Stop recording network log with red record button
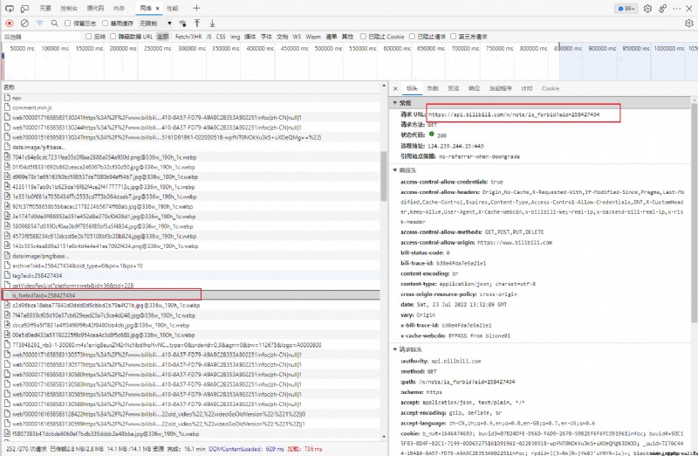The height and width of the screenshot is (456, 698). click(x=10, y=24)
